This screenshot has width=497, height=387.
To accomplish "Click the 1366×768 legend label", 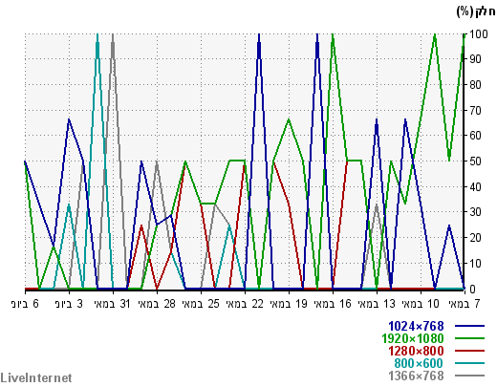I will pos(416,376).
